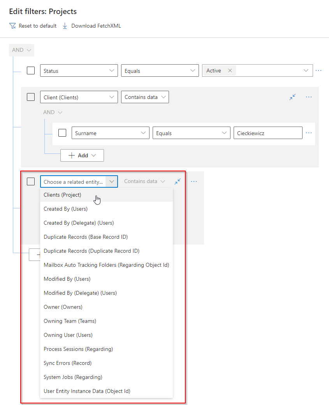Image resolution: width=329 pixels, height=405 pixels.
Task: Open more options for Client (Clients) group
Action: tap(309, 97)
